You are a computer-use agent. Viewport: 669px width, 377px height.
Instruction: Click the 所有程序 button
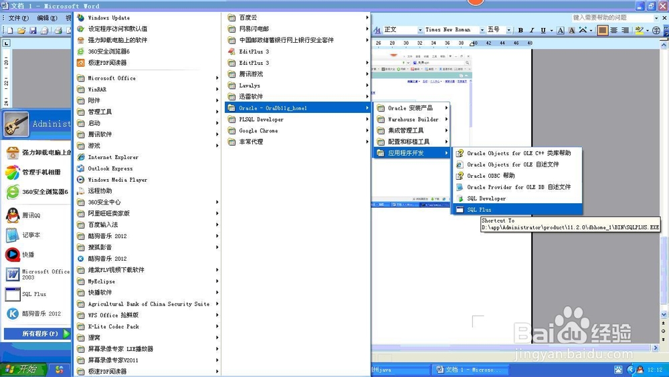[x=37, y=334]
